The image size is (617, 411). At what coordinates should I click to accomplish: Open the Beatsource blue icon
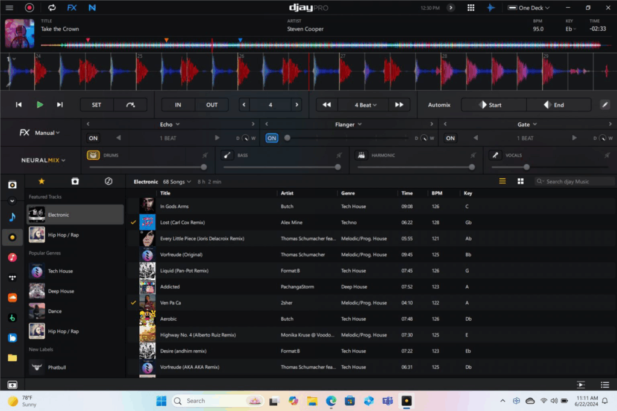tap(12, 338)
